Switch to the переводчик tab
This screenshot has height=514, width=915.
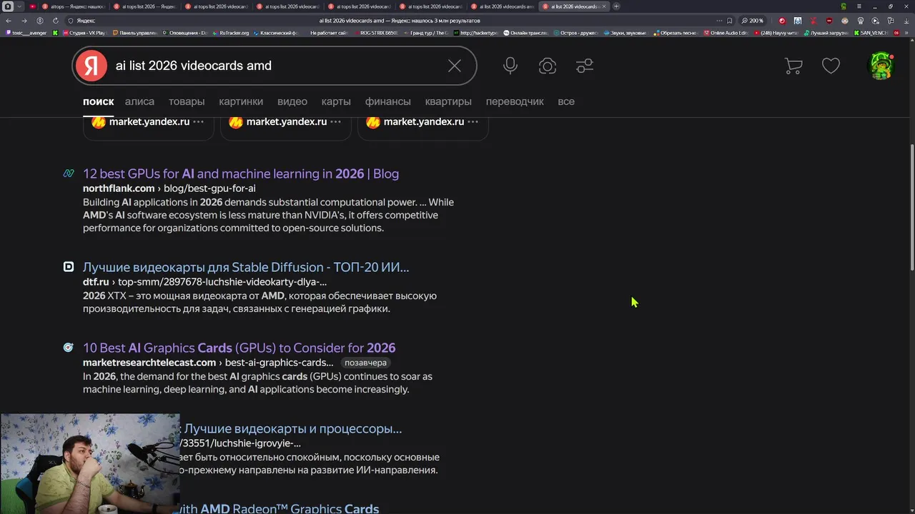coord(515,101)
